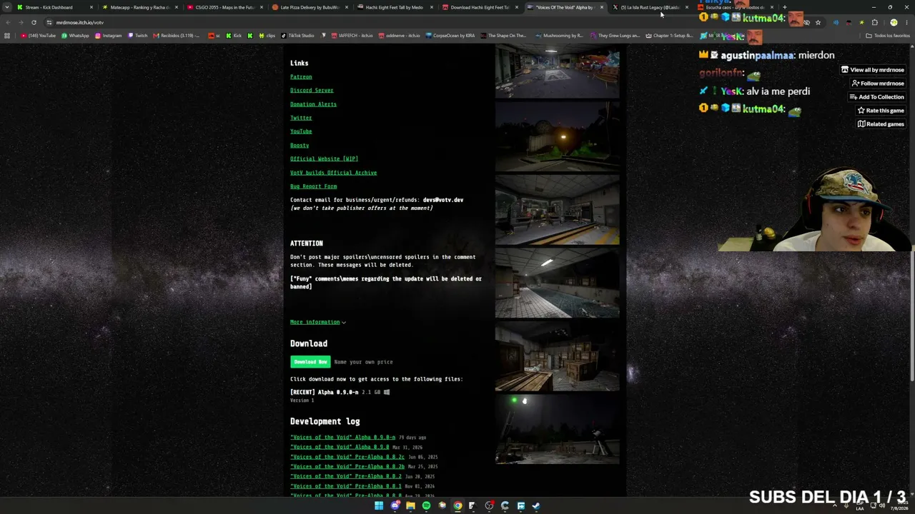Open the Pre-Alpha 0.8.2b devlog entry

coord(347,466)
